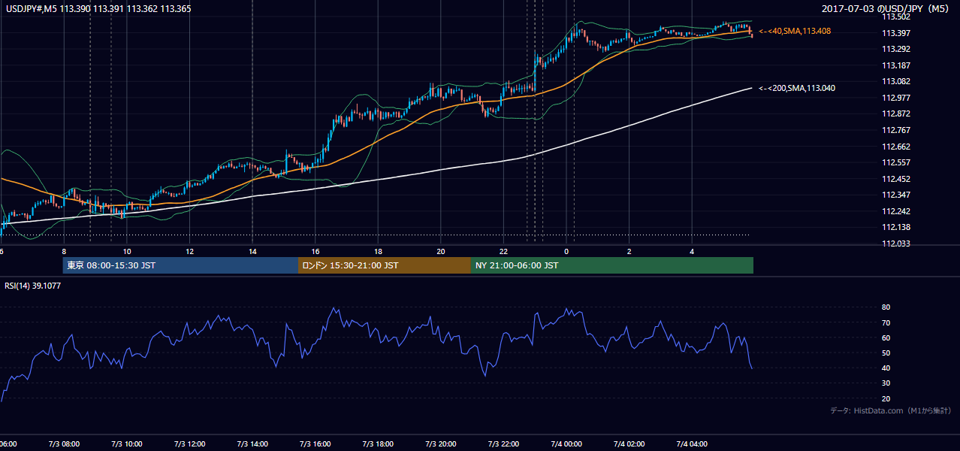Click hour label 12 under the price chart
This screenshot has width=960, height=451.
(190, 252)
